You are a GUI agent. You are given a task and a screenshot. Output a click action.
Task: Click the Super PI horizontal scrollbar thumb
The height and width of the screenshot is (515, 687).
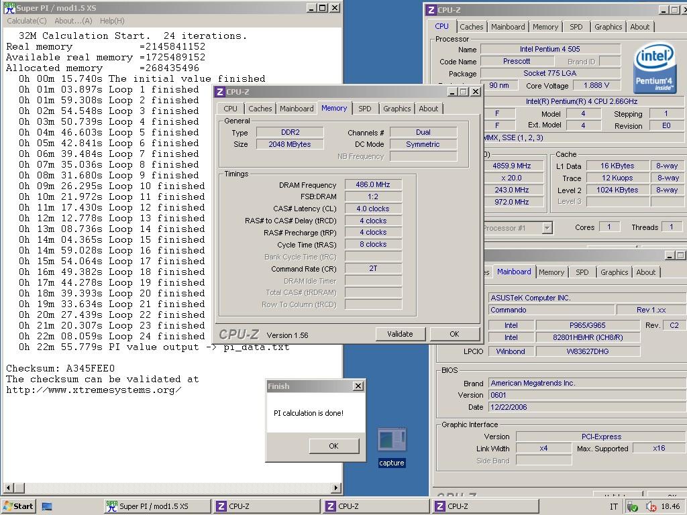[x=19, y=488]
